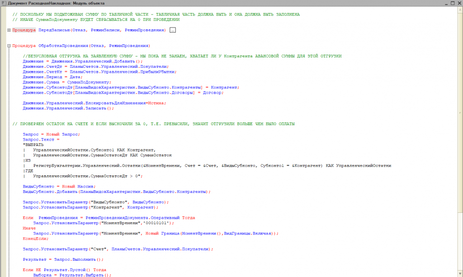This screenshot has width=463, height=277.
Task: Close the module editor window
Action: (459, 3)
